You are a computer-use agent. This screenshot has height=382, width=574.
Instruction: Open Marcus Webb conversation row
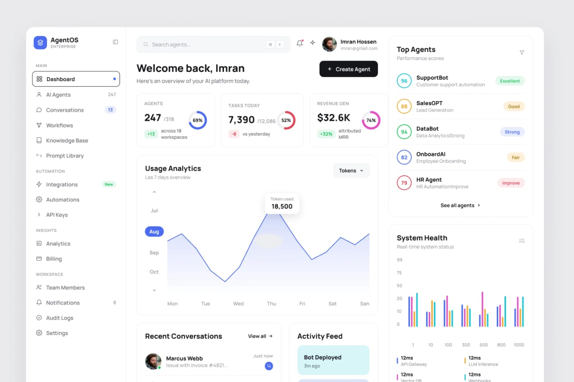click(x=209, y=362)
